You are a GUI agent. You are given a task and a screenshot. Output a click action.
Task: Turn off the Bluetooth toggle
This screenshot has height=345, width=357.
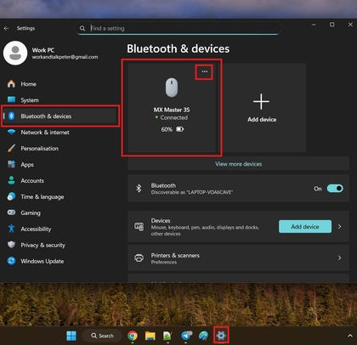[335, 189]
